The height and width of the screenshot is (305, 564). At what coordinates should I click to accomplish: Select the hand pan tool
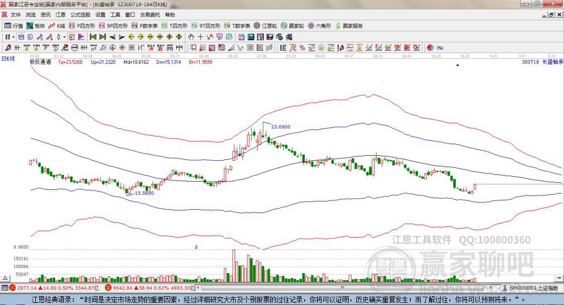click(x=191, y=37)
